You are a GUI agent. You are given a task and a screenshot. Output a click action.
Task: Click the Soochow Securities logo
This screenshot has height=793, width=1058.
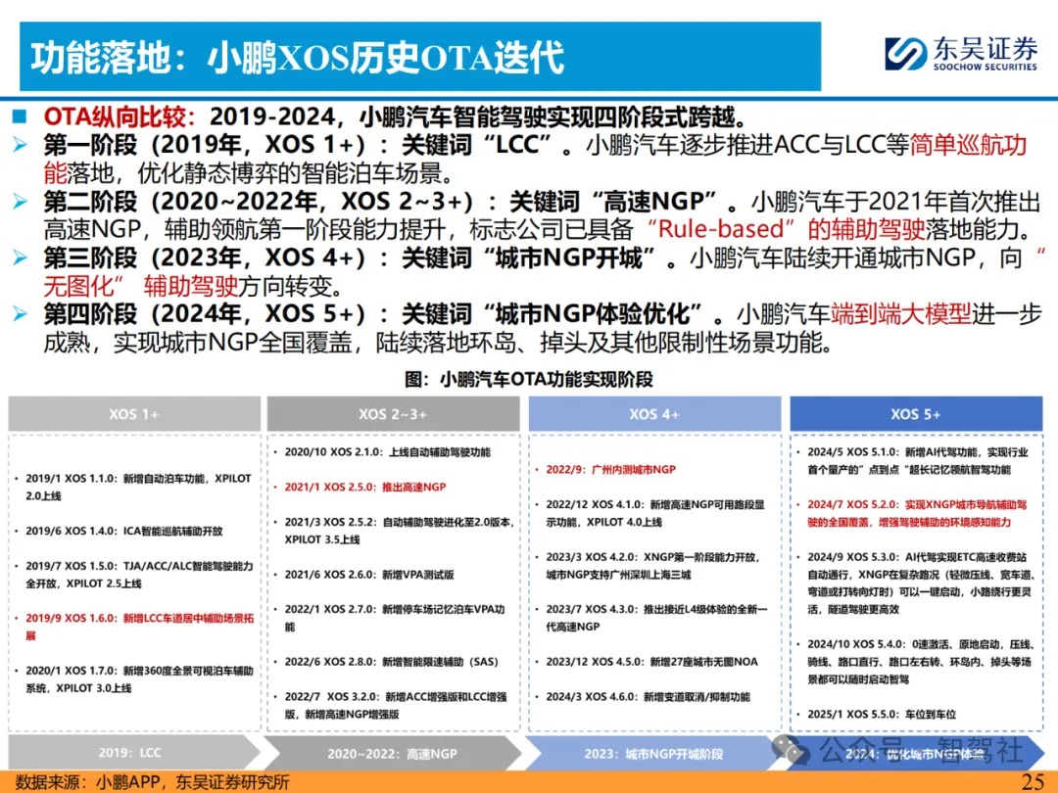pyautogui.click(x=960, y=53)
